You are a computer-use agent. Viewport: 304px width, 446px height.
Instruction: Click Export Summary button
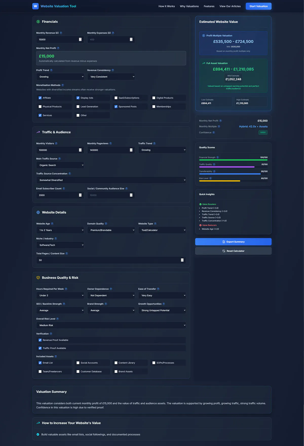click(233, 242)
